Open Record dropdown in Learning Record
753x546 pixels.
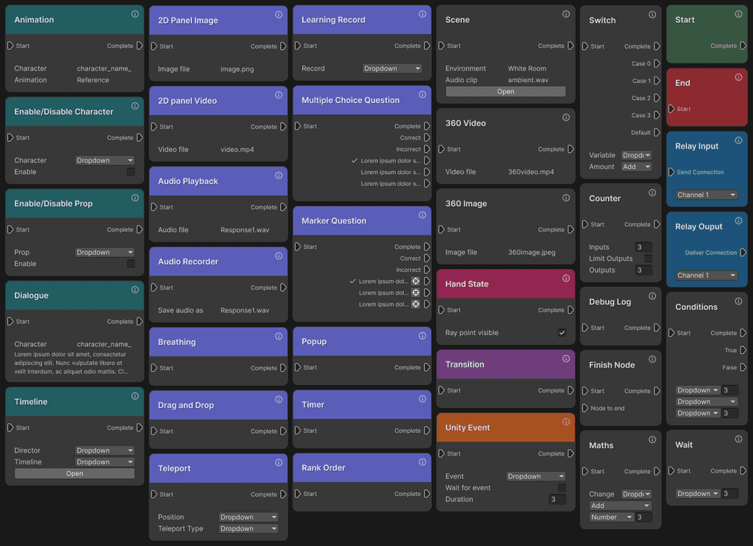pos(392,68)
